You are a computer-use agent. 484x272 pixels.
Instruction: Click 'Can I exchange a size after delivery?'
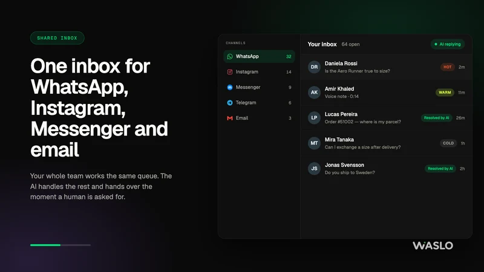362,147
